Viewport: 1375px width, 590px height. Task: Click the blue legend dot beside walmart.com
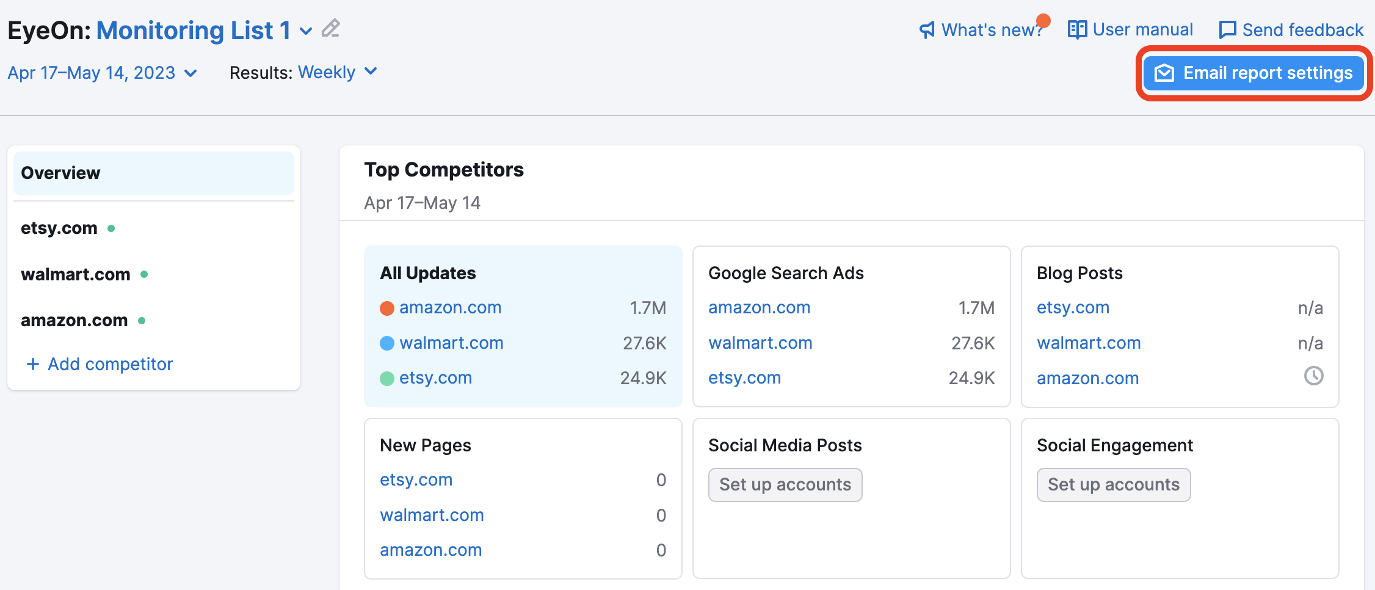click(387, 343)
